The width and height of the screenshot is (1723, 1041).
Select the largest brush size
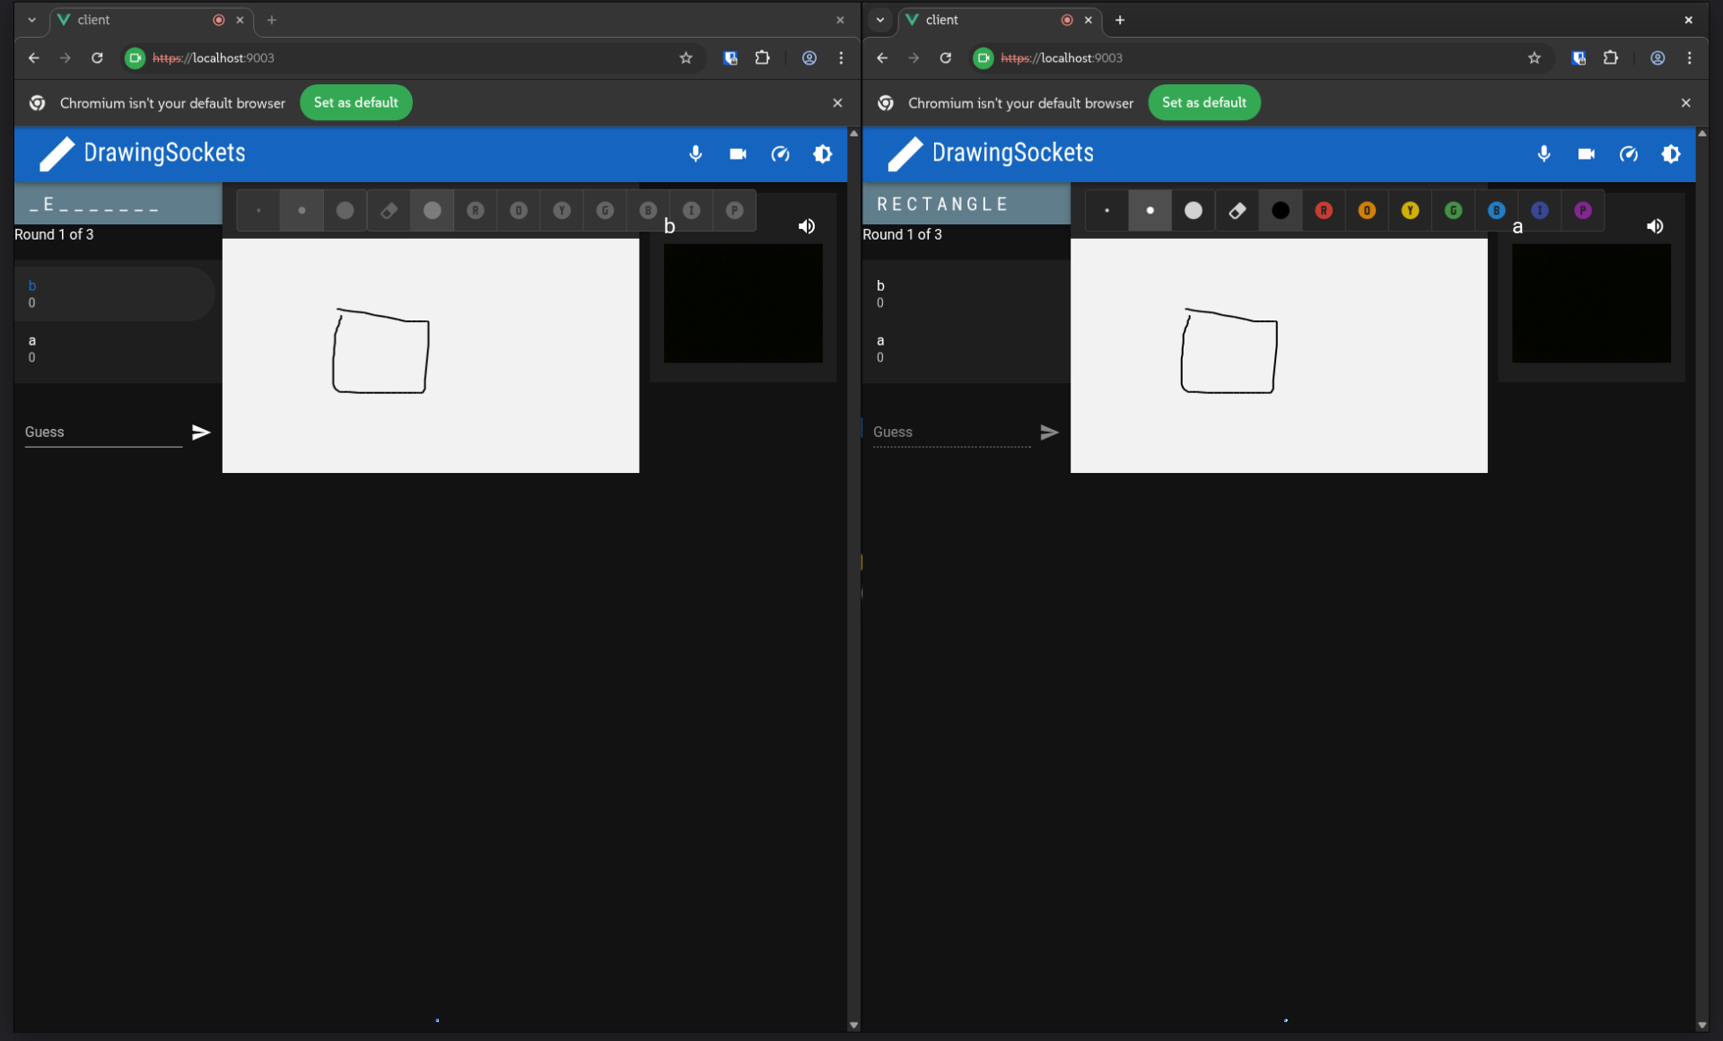(1194, 210)
